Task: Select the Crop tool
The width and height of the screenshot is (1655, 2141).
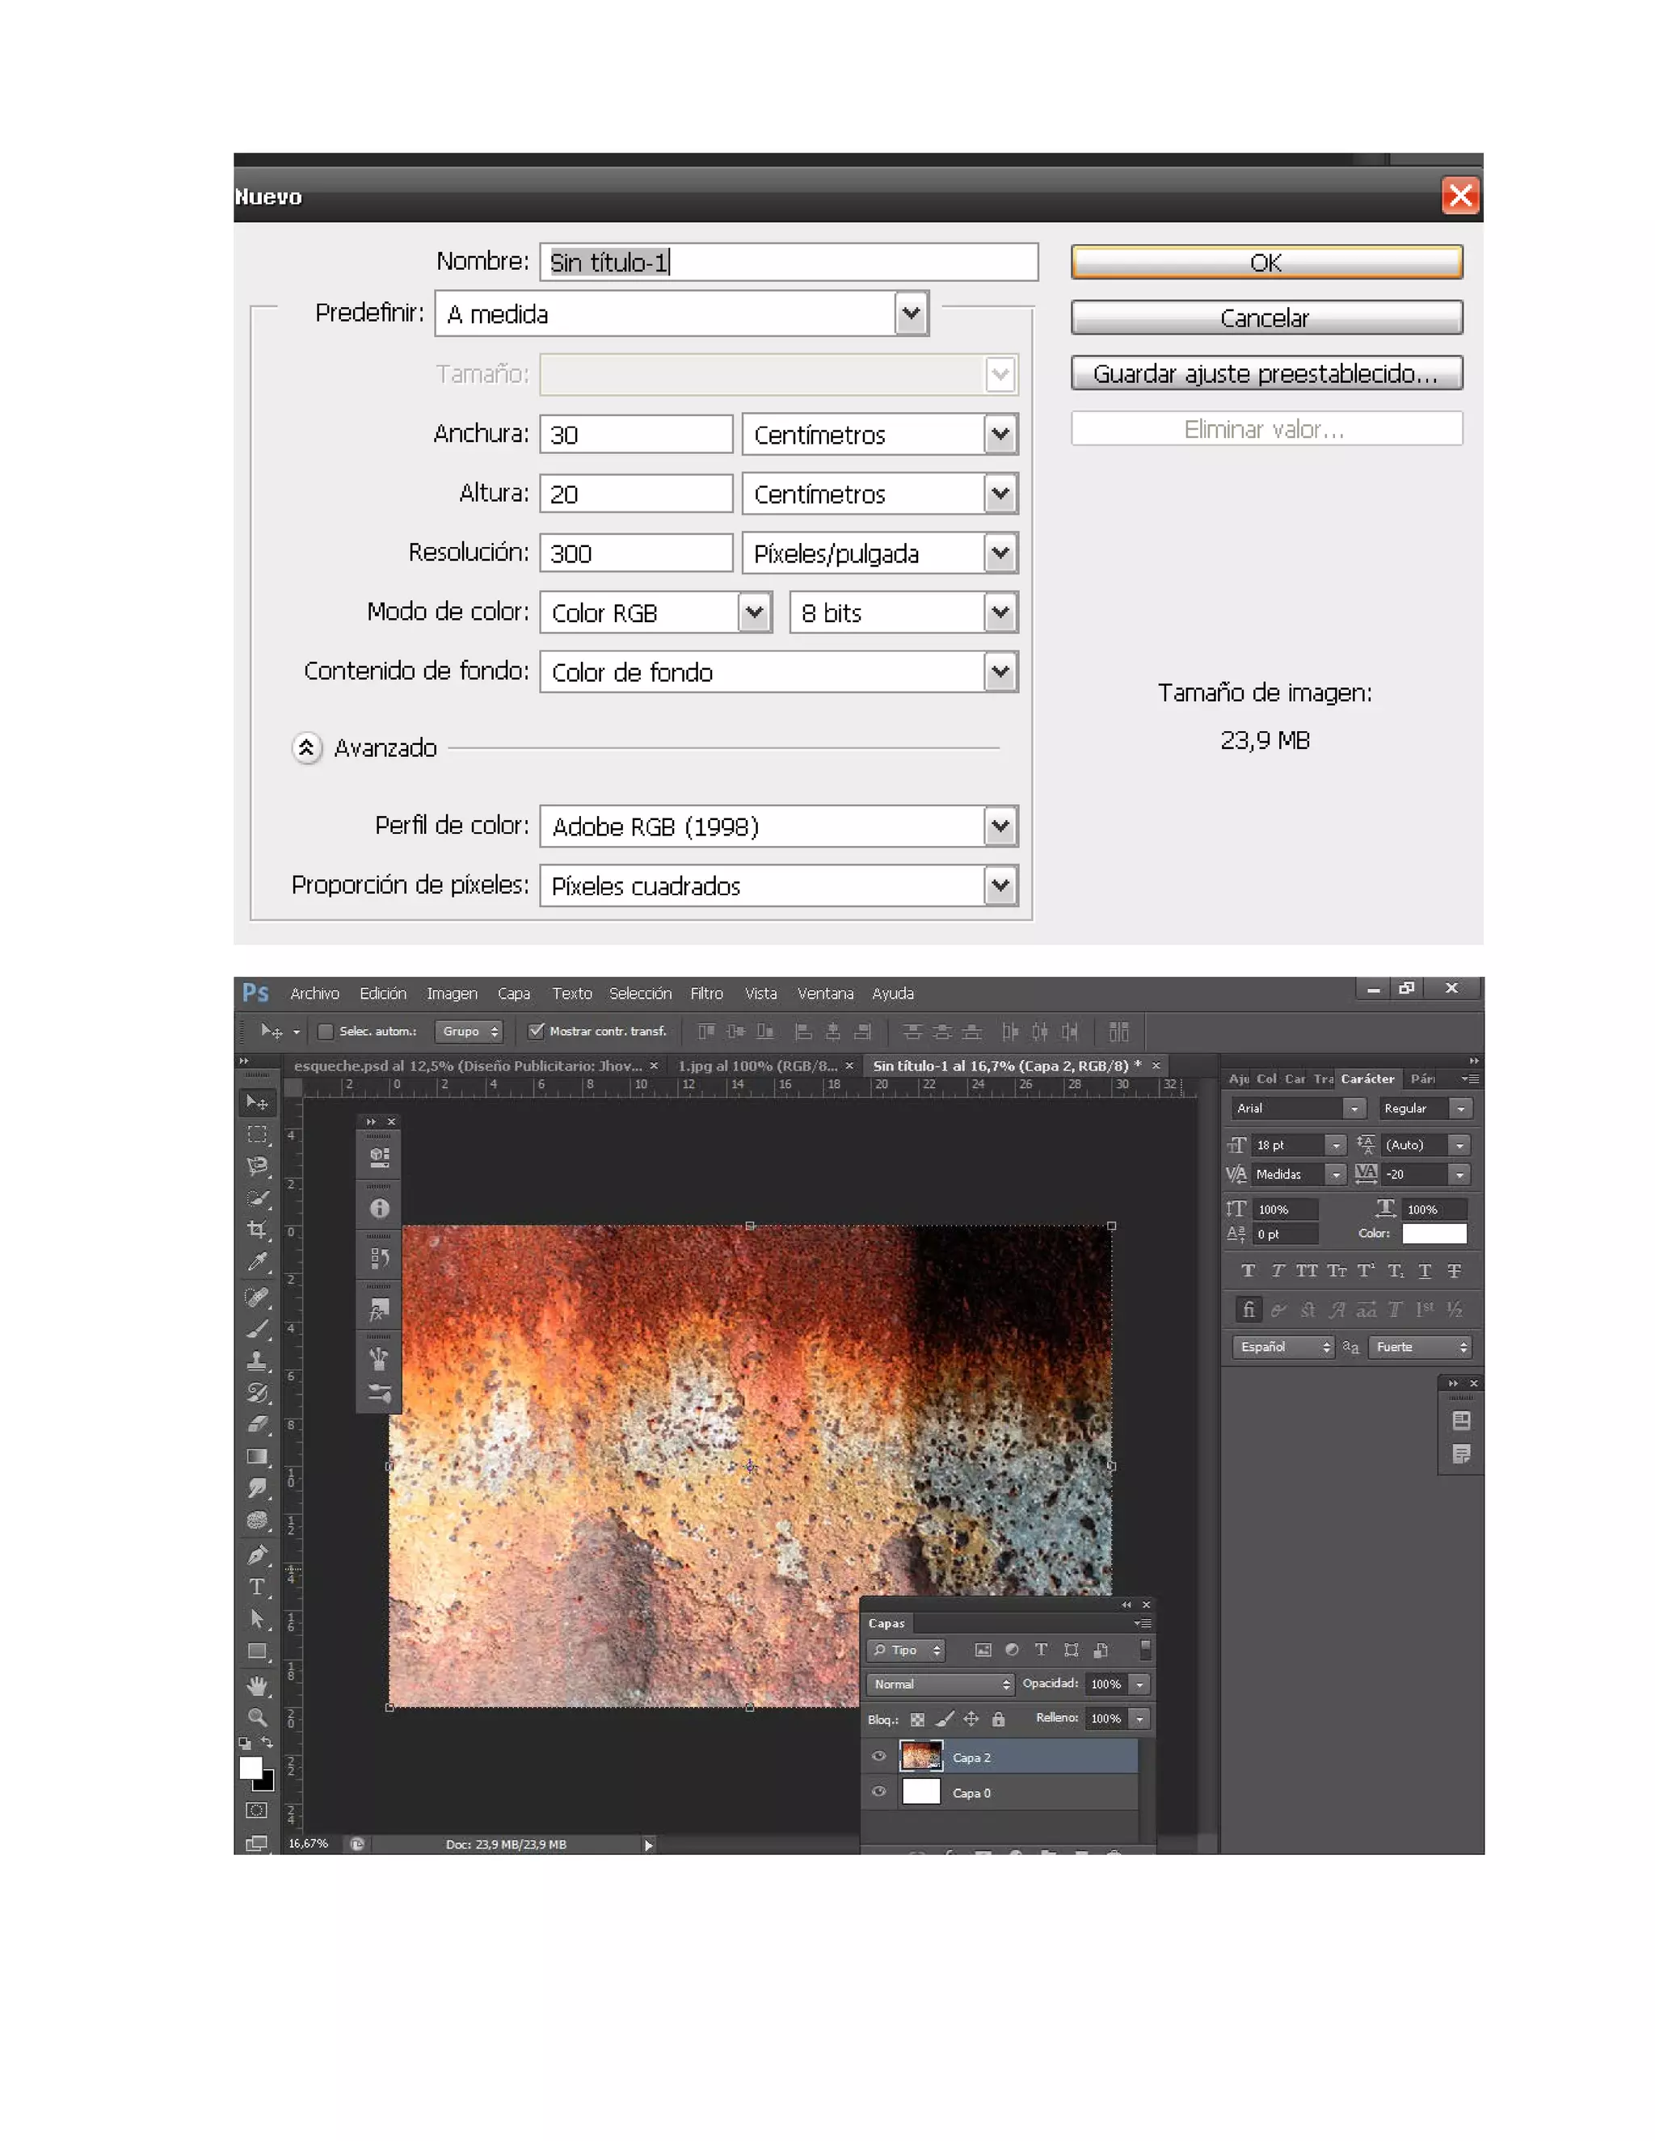Action: point(257,1230)
